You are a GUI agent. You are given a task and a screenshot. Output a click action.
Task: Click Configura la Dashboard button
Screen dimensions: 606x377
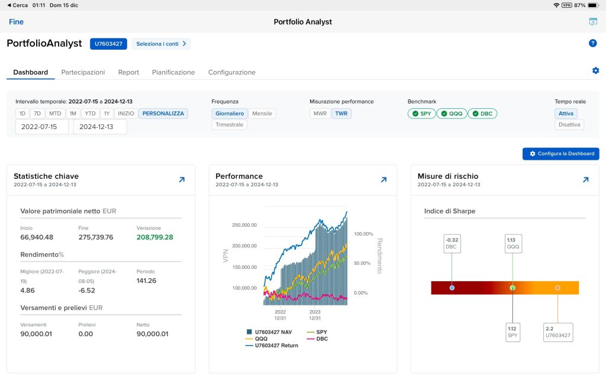coord(560,154)
